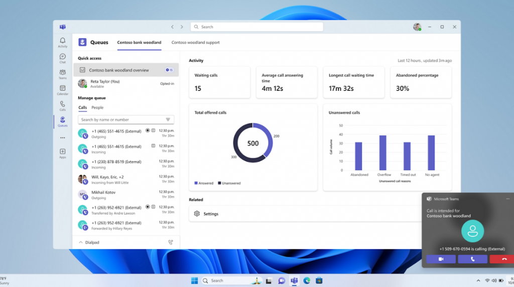Viewport: 514px width, 287px height.
Task: Click the Longest call waiting time card
Action: (x=354, y=82)
